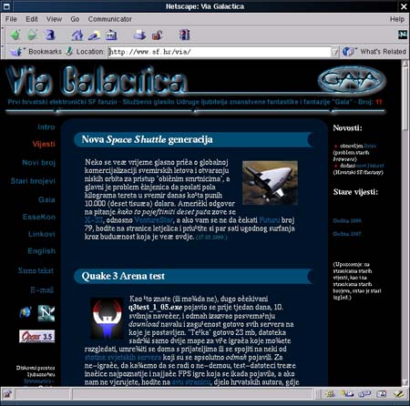Stop loading with the Stop icon
This screenshot has width=410, height=406.
184,35
